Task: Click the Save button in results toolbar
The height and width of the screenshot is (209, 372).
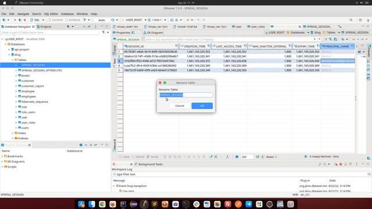Action: coord(124,157)
